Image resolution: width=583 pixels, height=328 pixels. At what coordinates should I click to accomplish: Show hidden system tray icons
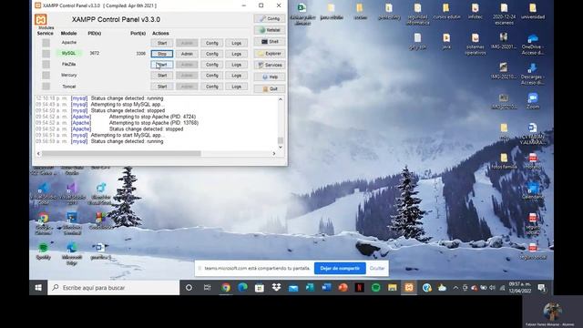(x=455, y=288)
